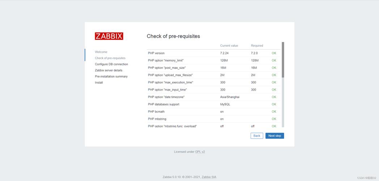Open the Zabbix SIA footer link
Viewport: 379px width, 181px height.
(209, 177)
